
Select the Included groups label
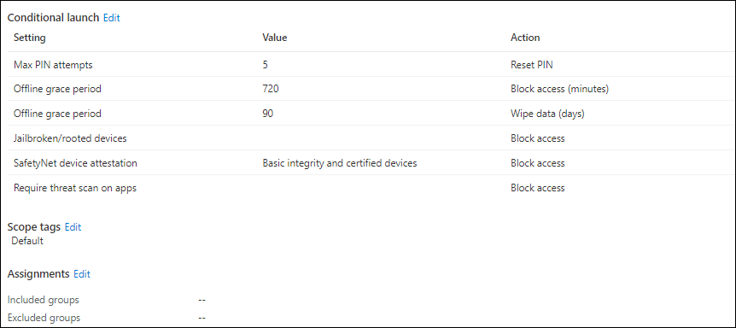click(x=44, y=300)
